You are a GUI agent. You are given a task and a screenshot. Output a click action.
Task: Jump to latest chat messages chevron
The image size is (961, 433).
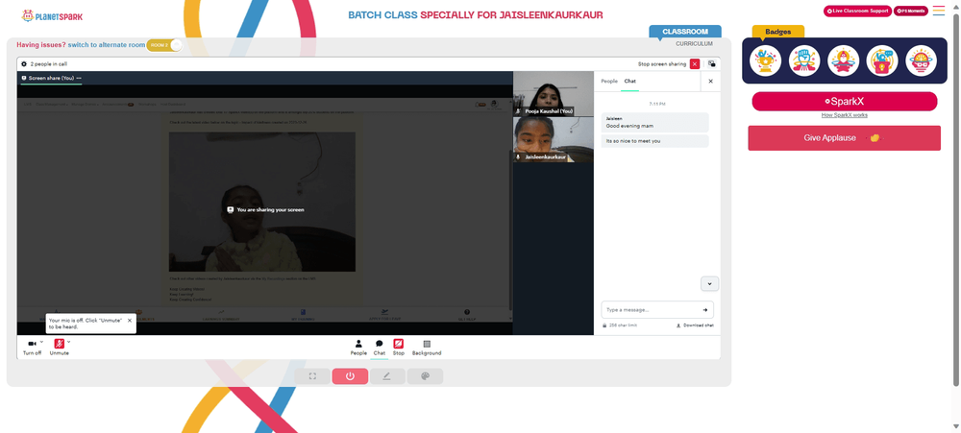coord(710,283)
